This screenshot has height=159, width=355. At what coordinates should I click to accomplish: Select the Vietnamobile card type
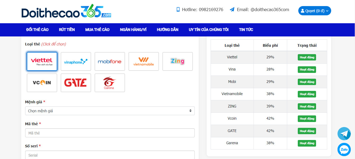coord(144,61)
